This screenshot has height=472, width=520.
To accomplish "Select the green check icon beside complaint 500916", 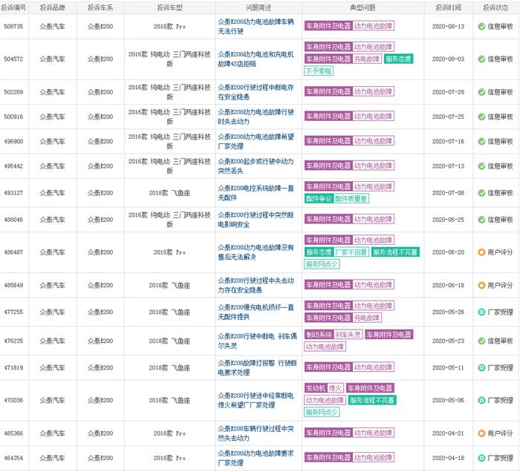I will coord(481,117).
